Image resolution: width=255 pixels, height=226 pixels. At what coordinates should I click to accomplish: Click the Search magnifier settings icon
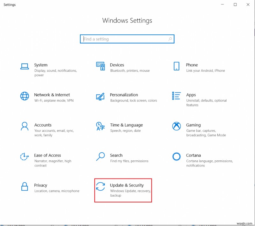(x=101, y=157)
